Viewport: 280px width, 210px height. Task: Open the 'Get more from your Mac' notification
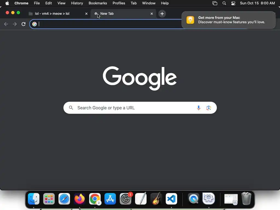[229, 20]
